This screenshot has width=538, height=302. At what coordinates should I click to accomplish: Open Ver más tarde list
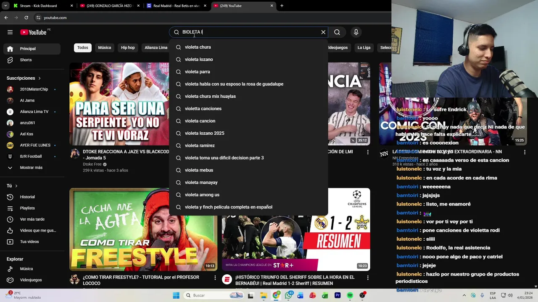click(x=32, y=219)
